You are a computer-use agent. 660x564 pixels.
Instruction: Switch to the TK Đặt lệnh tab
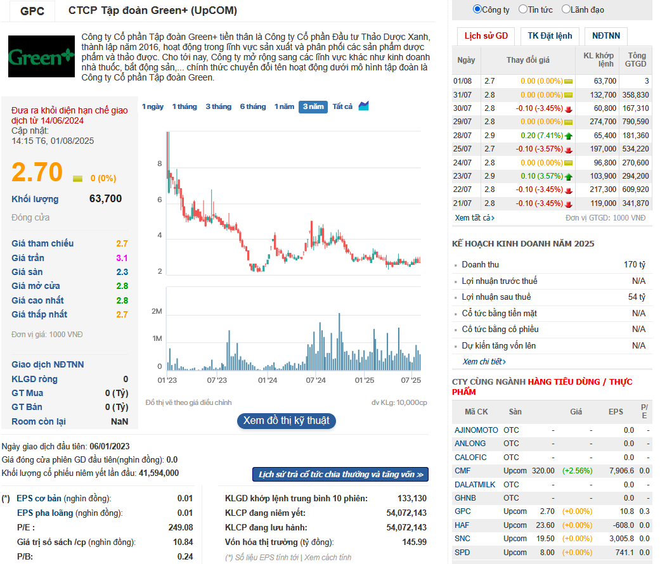(550, 35)
